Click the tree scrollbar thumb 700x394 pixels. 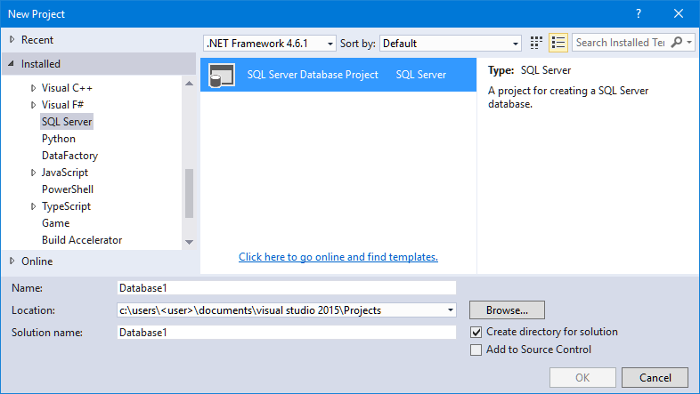(190, 193)
